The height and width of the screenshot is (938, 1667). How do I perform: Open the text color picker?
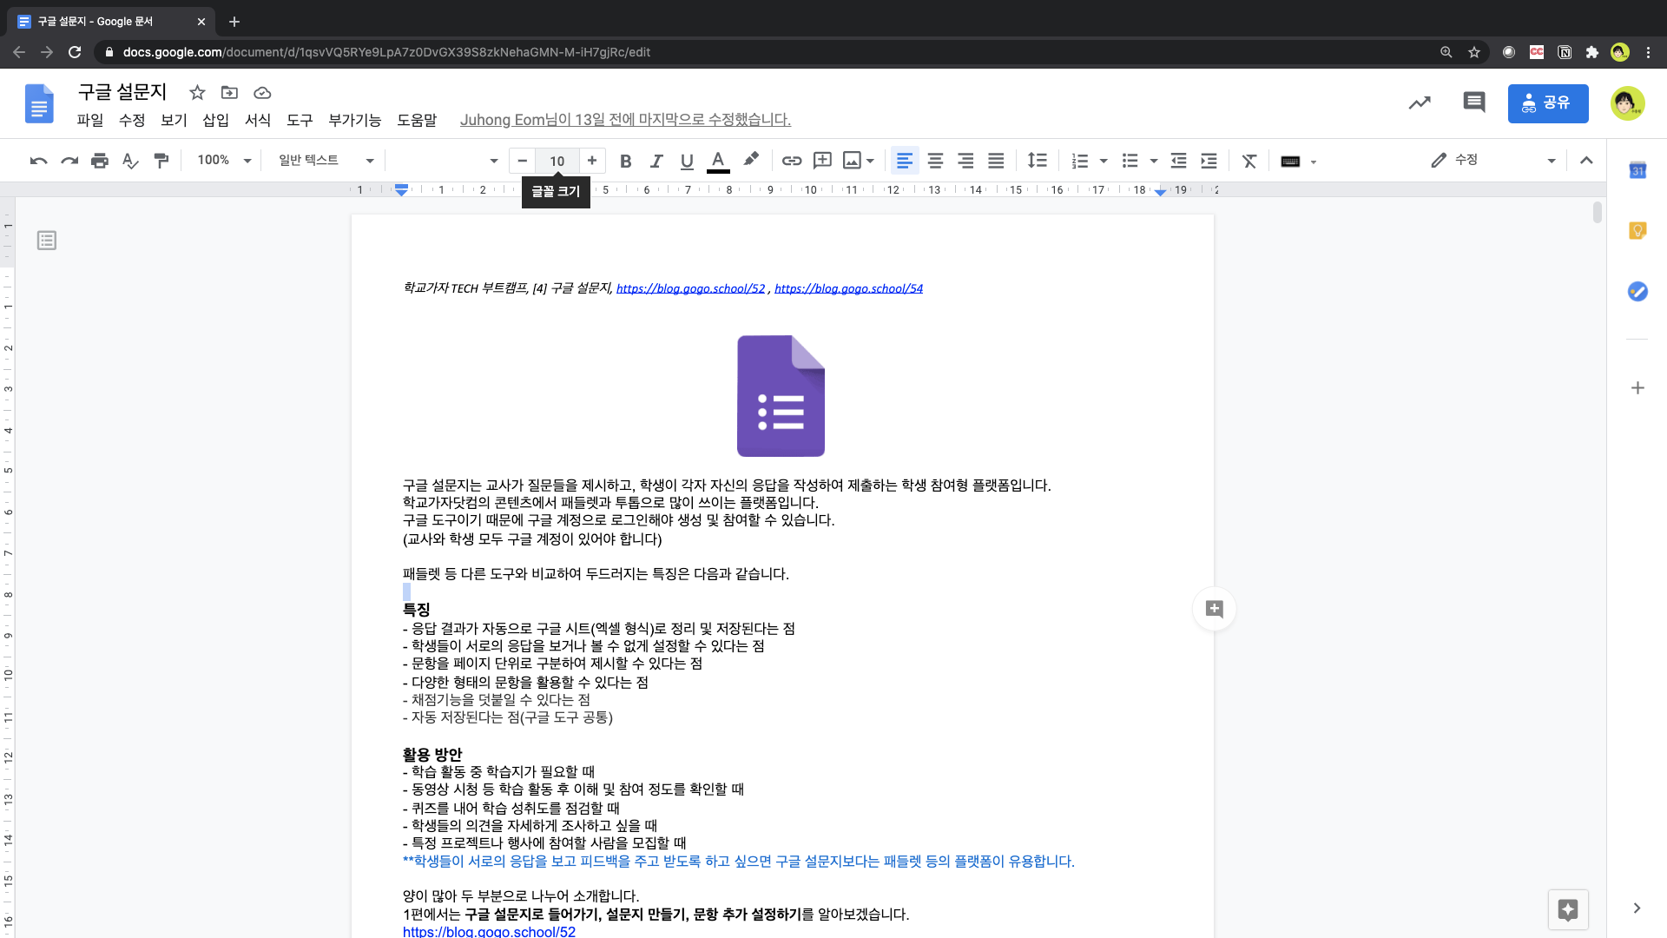(x=718, y=161)
